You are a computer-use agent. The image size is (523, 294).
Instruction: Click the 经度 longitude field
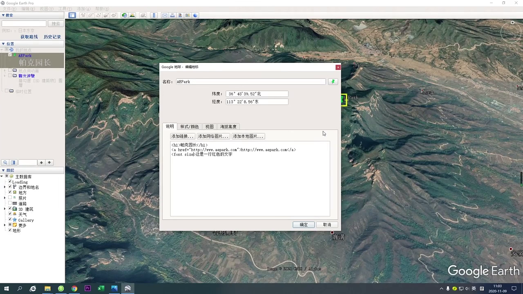click(x=257, y=102)
